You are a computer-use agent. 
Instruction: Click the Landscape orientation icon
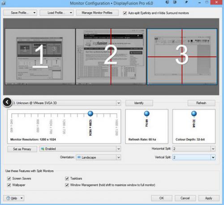[x=79, y=157]
